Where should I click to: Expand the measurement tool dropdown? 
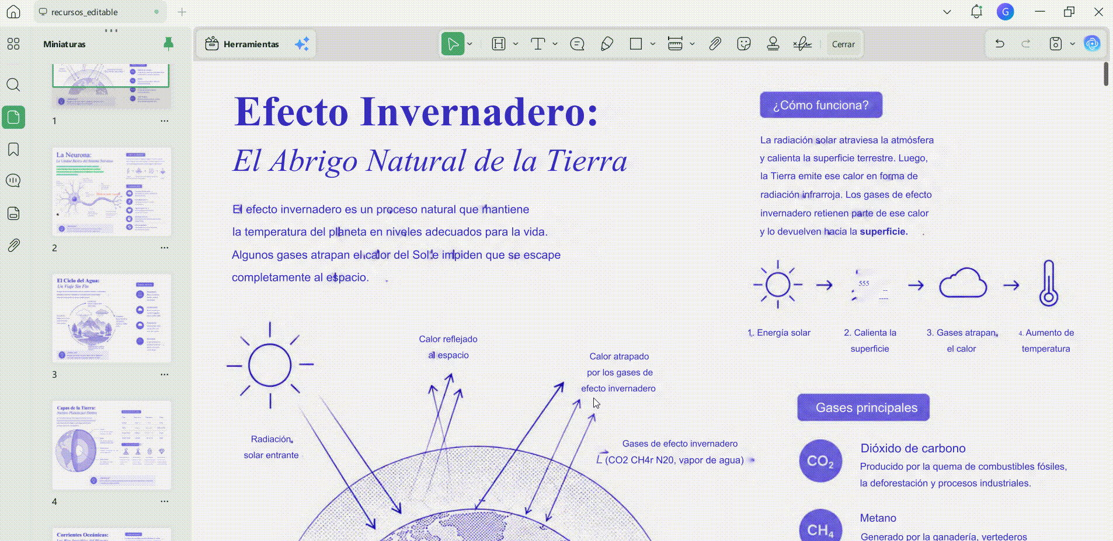pos(692,44)
